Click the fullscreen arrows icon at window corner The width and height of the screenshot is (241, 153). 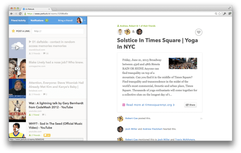coord(229,8)
